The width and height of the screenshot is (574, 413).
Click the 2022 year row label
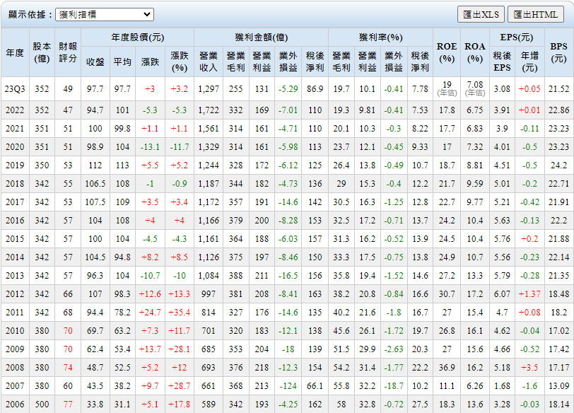click(15, 110)
